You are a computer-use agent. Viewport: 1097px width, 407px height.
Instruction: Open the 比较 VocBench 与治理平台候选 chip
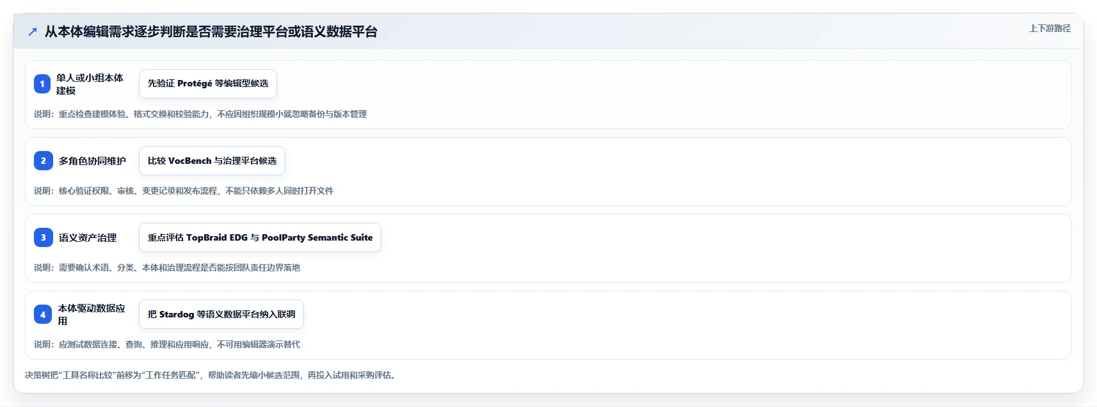click(212, 161)
